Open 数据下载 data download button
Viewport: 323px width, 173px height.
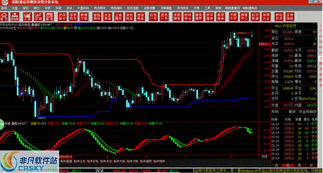click(84, 17)
